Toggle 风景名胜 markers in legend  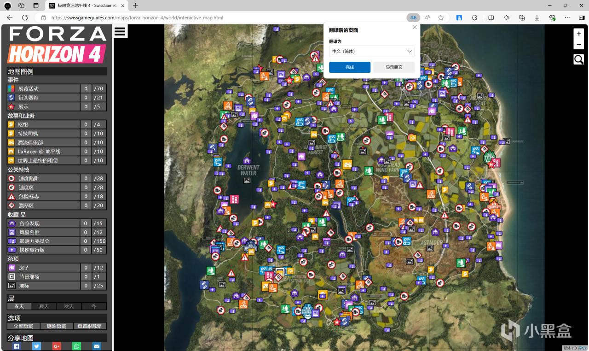click(x=57, y=232)
